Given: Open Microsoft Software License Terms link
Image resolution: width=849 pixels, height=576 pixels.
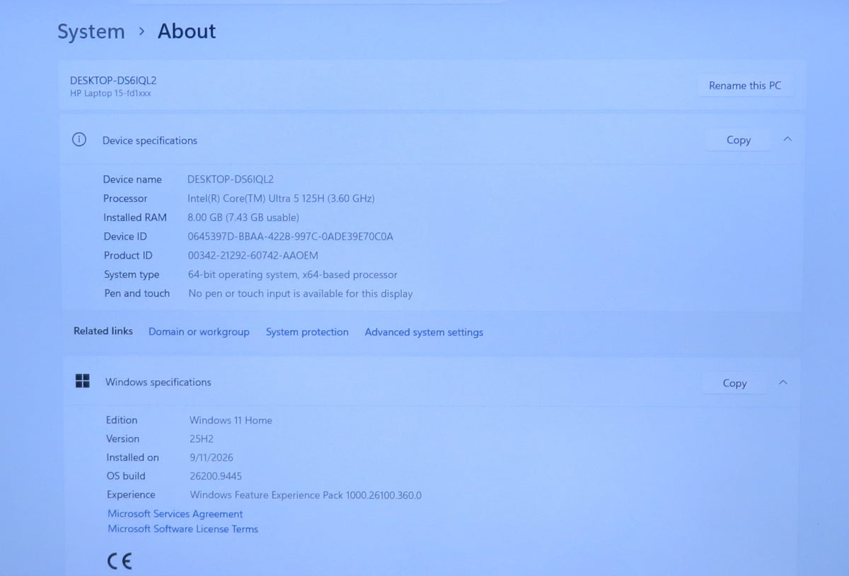Looking at the screenshot, I should click(183, 529).
